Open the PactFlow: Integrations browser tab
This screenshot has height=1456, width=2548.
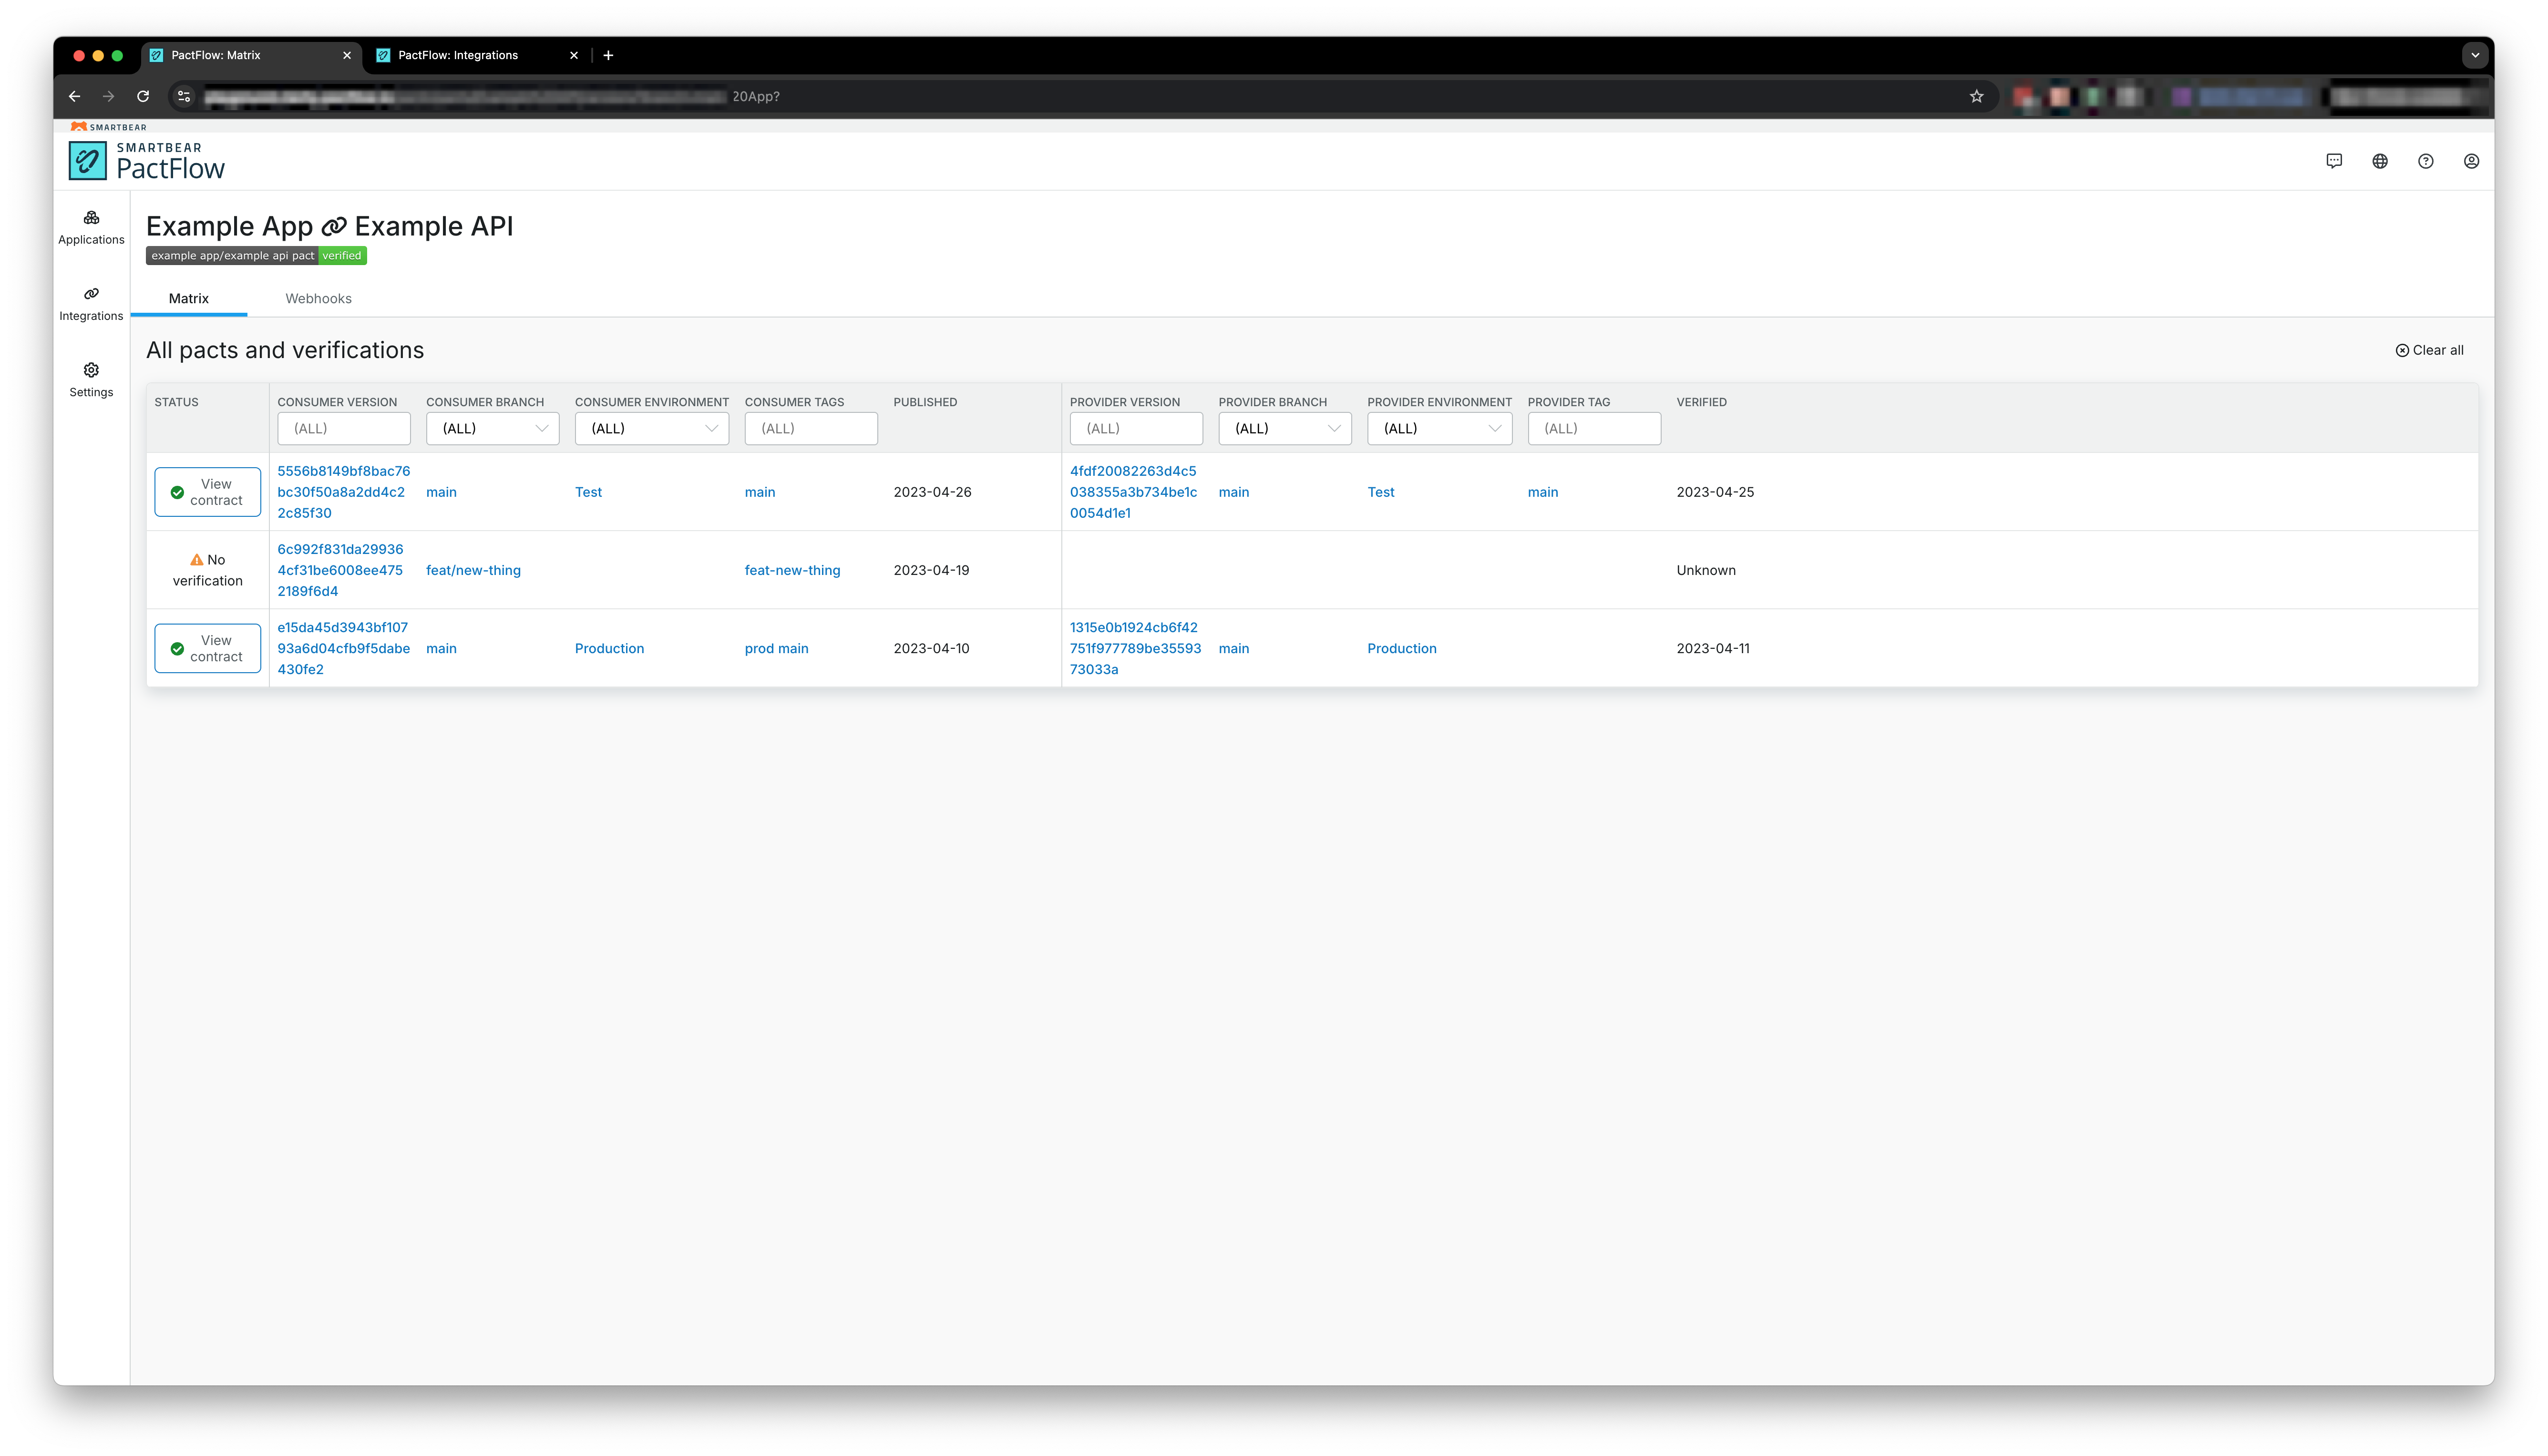click(x=460, y=55)
